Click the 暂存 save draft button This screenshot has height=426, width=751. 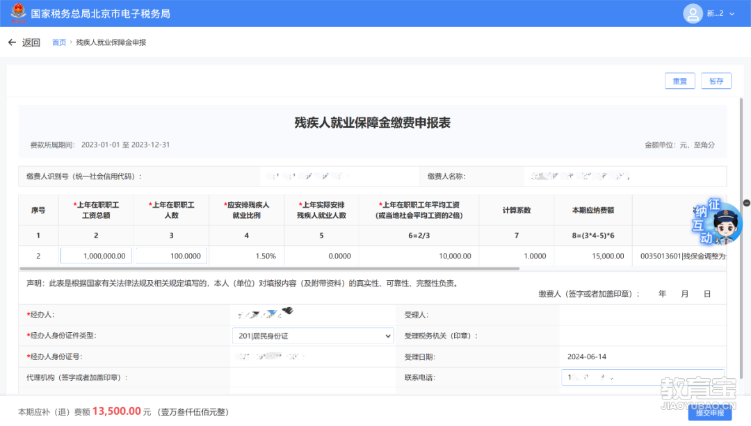716,81
